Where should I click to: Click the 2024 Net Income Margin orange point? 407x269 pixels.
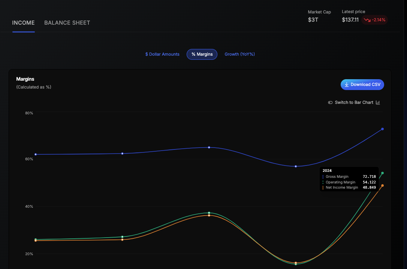click(x=382, y=185)
